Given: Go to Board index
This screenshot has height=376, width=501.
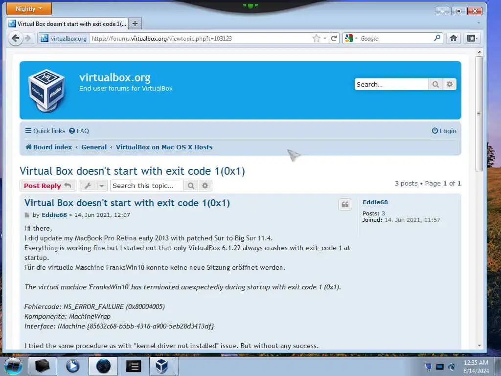Looking at the screenshot, I should pos(48,147).
